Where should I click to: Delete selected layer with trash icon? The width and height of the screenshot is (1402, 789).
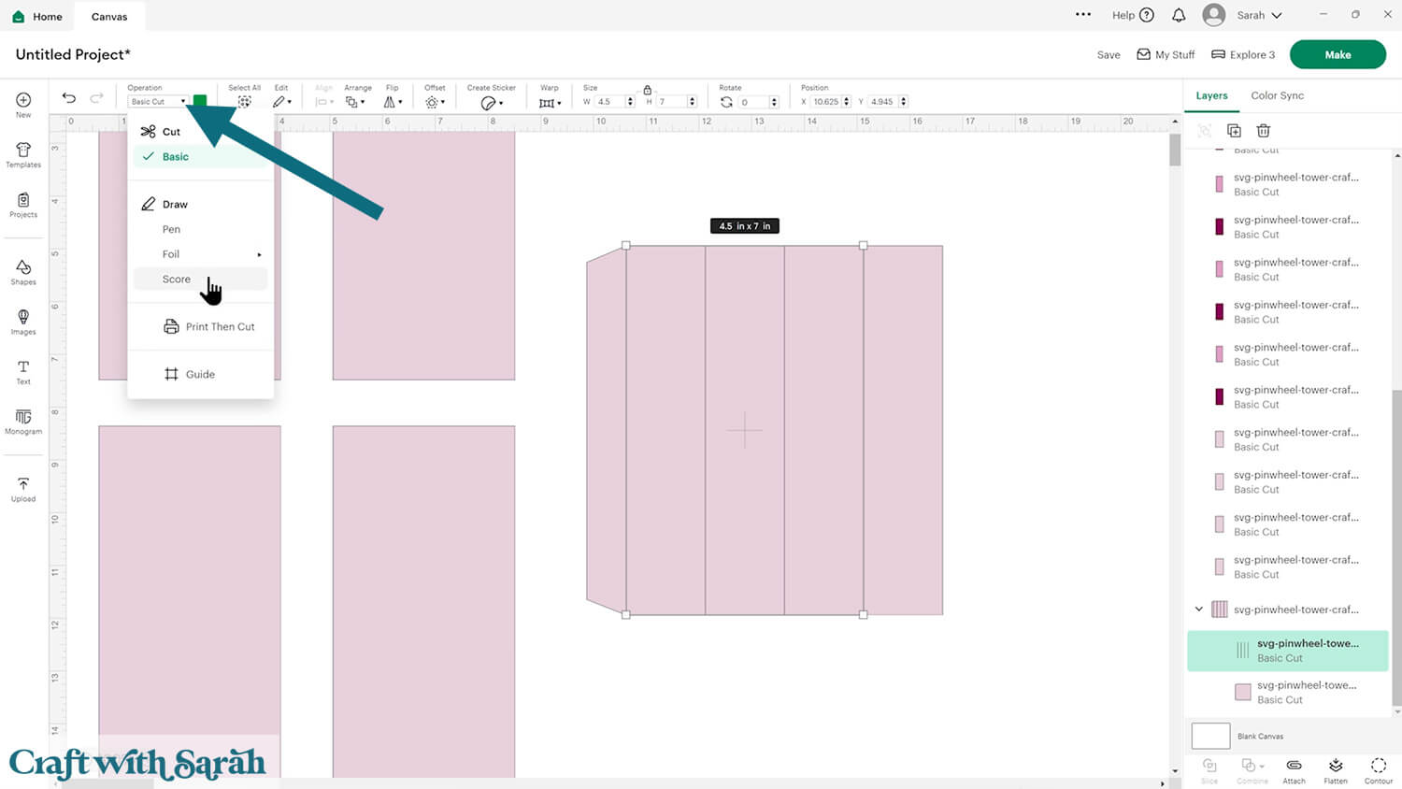(1263, 131)
